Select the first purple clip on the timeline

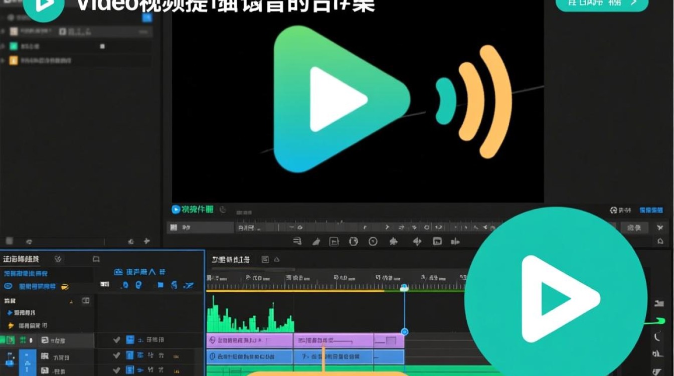coord(250,341)
